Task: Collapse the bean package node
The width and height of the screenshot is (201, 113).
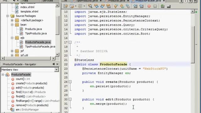Action: click(12, 24)
